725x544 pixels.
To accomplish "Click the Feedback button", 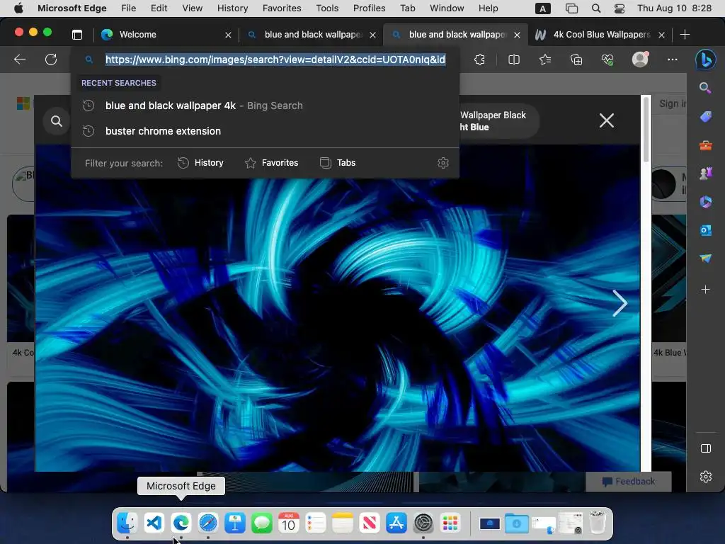I will (x=629, y=482).
